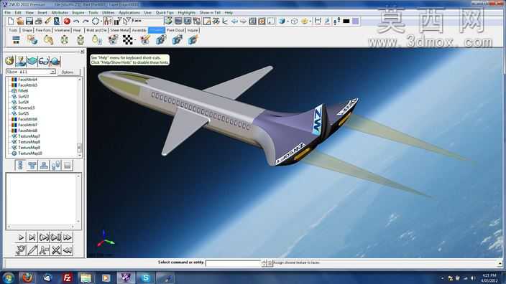This screenshot has height=284, width=506.
Task: Click the stacked bars icon in visualize toolbar
Action: point(16,40)
